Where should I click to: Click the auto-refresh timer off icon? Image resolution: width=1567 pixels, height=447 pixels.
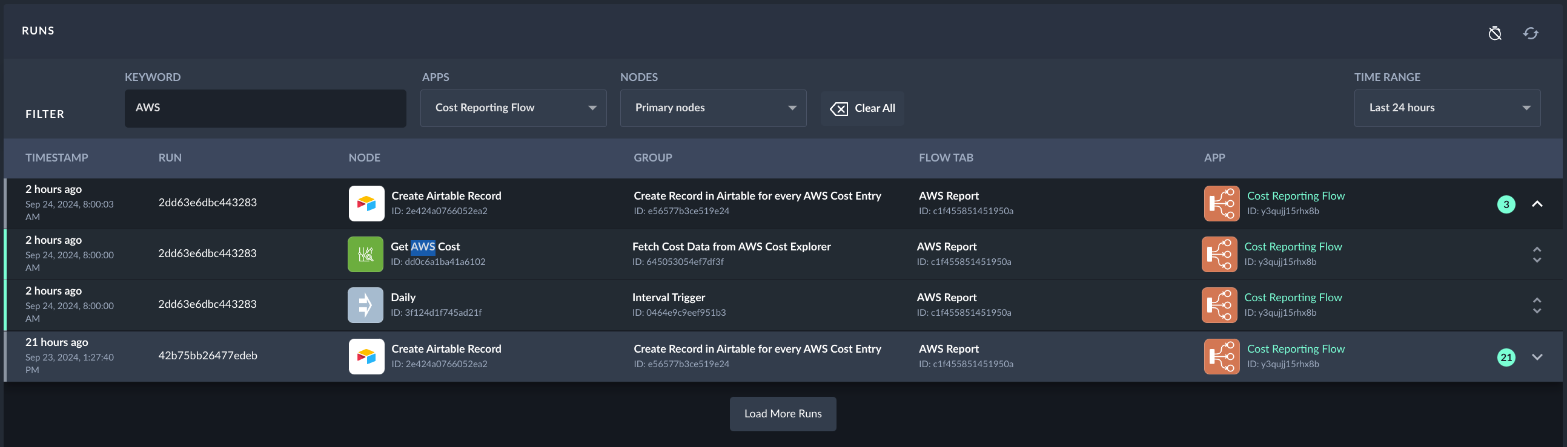[1494, 33]
